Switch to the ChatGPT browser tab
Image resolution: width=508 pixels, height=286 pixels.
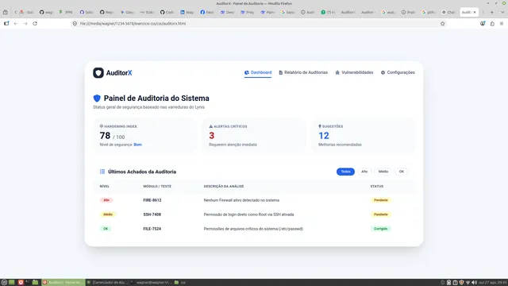coord(448,12)
